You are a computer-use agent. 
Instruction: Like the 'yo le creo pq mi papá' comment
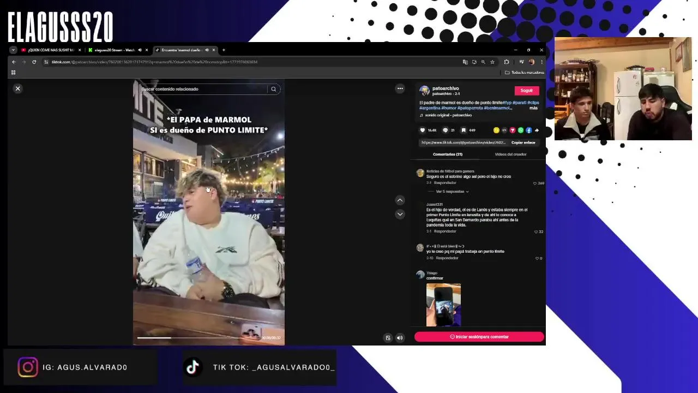[x=537, y=258]
